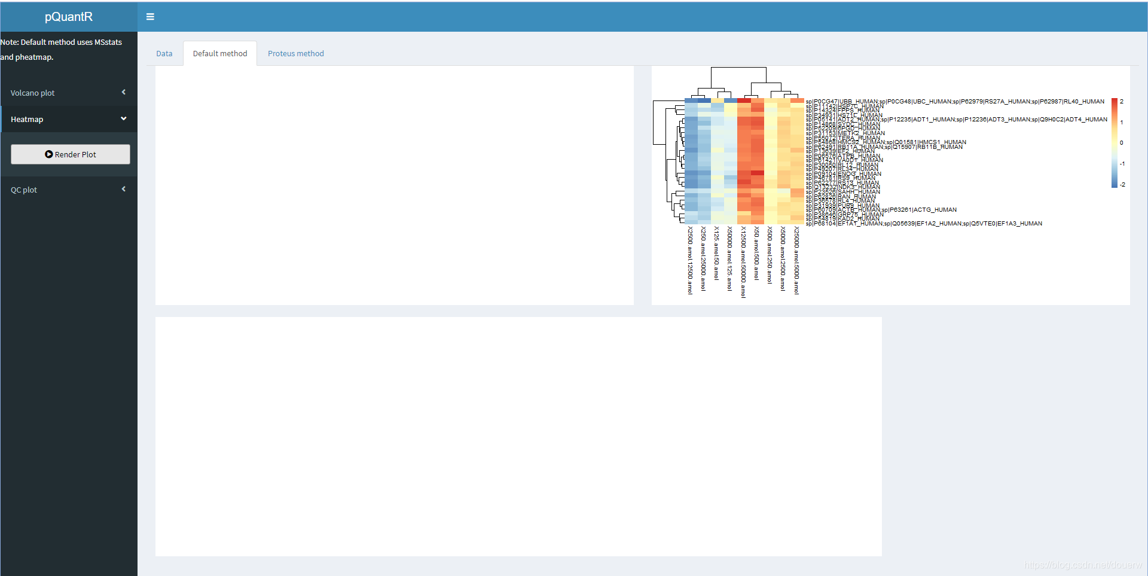Select the Default method tab
The width and height of the screenshot is (1148, 576).
click(x=219, y=53)
